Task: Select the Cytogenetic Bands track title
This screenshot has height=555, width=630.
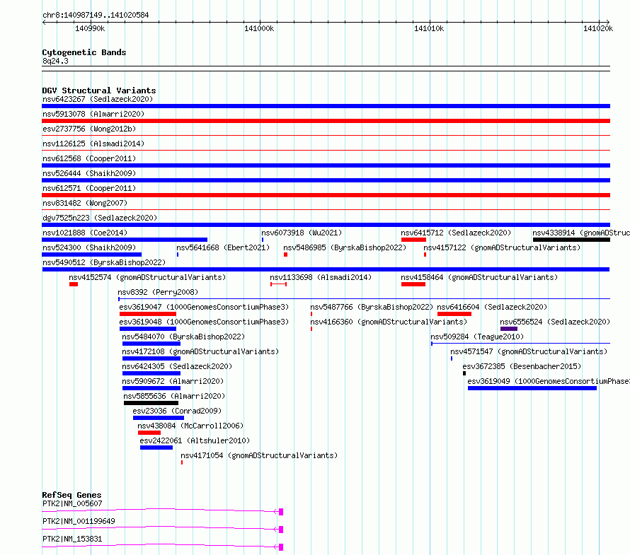Action: tap(84, 52)
